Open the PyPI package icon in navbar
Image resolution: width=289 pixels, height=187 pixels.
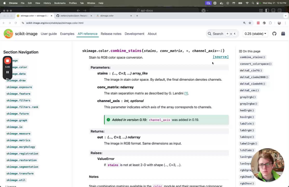click(x=283, y=34)
